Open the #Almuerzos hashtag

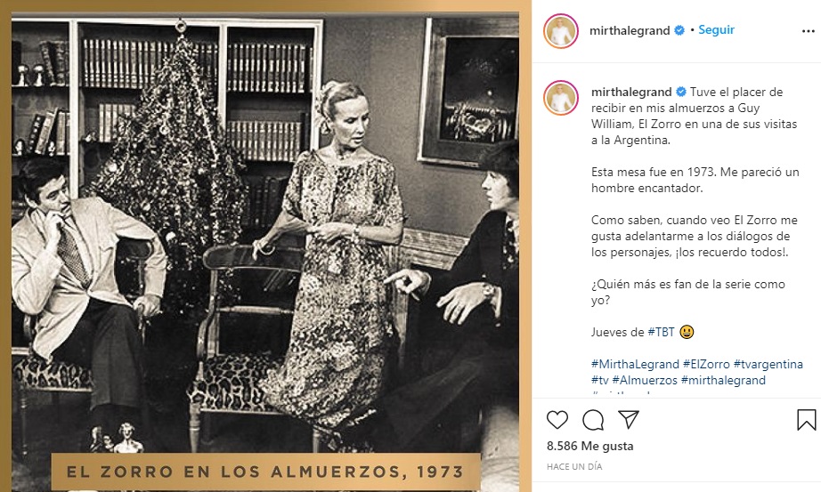[645, 381]
